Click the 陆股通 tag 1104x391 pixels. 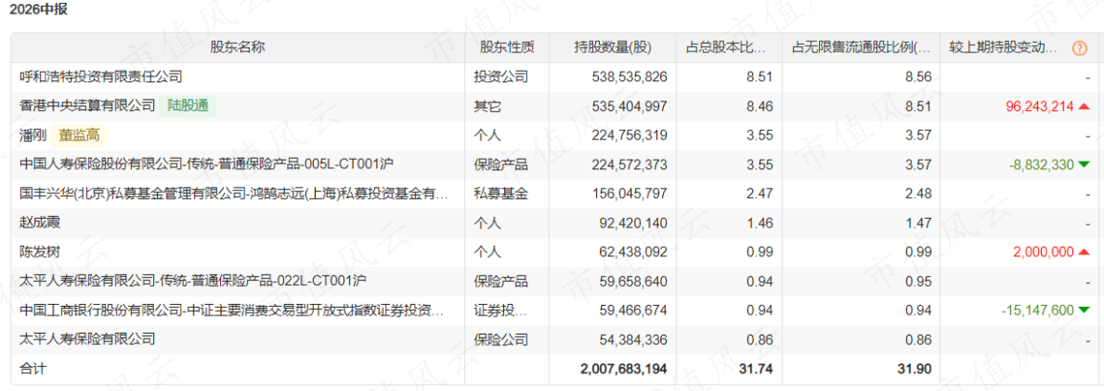coord(188,106)
